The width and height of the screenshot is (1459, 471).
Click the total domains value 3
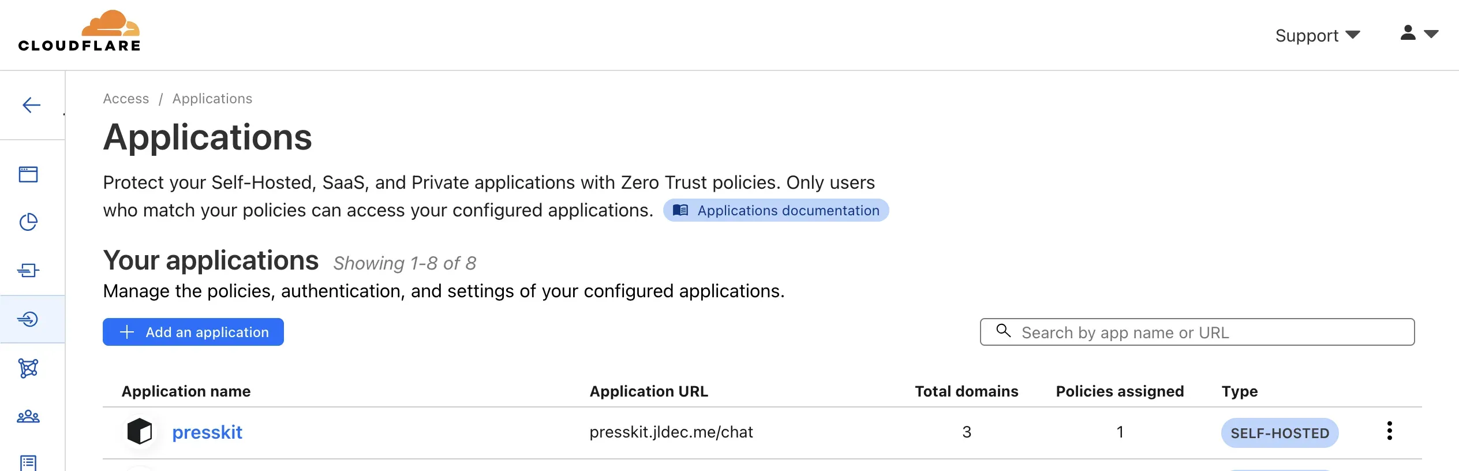[967, 432]
